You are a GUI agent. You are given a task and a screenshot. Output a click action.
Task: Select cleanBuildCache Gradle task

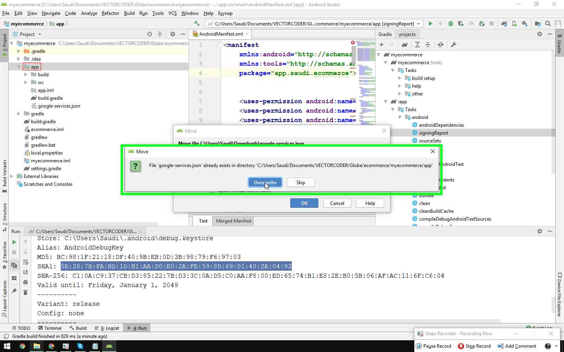click(x=436, y=211)
